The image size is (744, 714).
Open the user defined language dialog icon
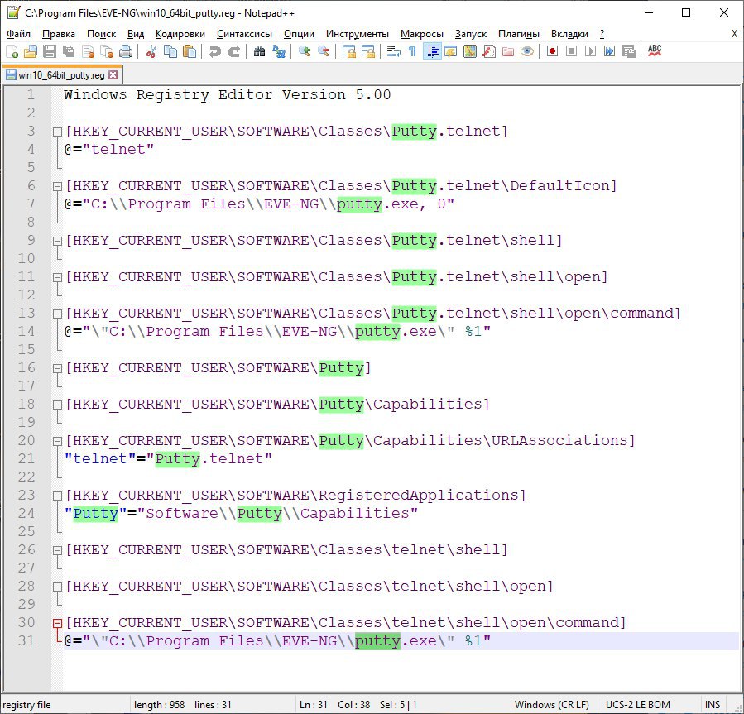(451, 51)
